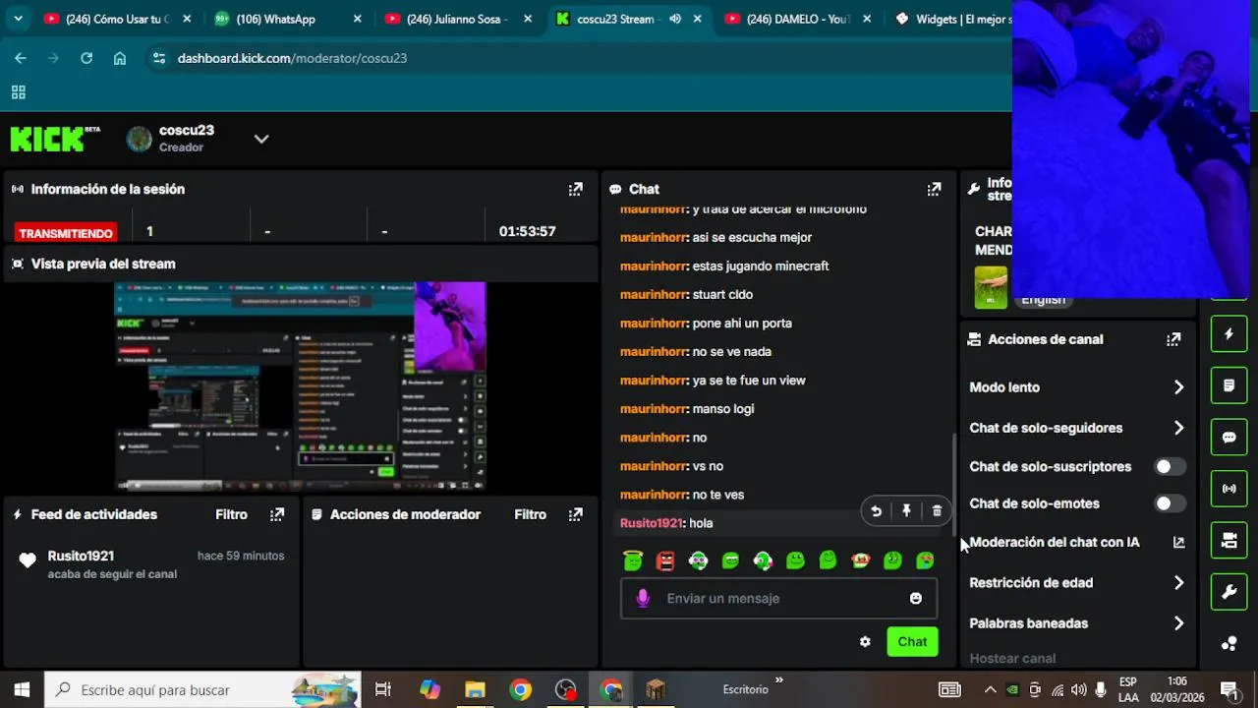Expand Chat de solo-seguidores options
This screenshot has width=1258, height=708.
coord(1178,428)
